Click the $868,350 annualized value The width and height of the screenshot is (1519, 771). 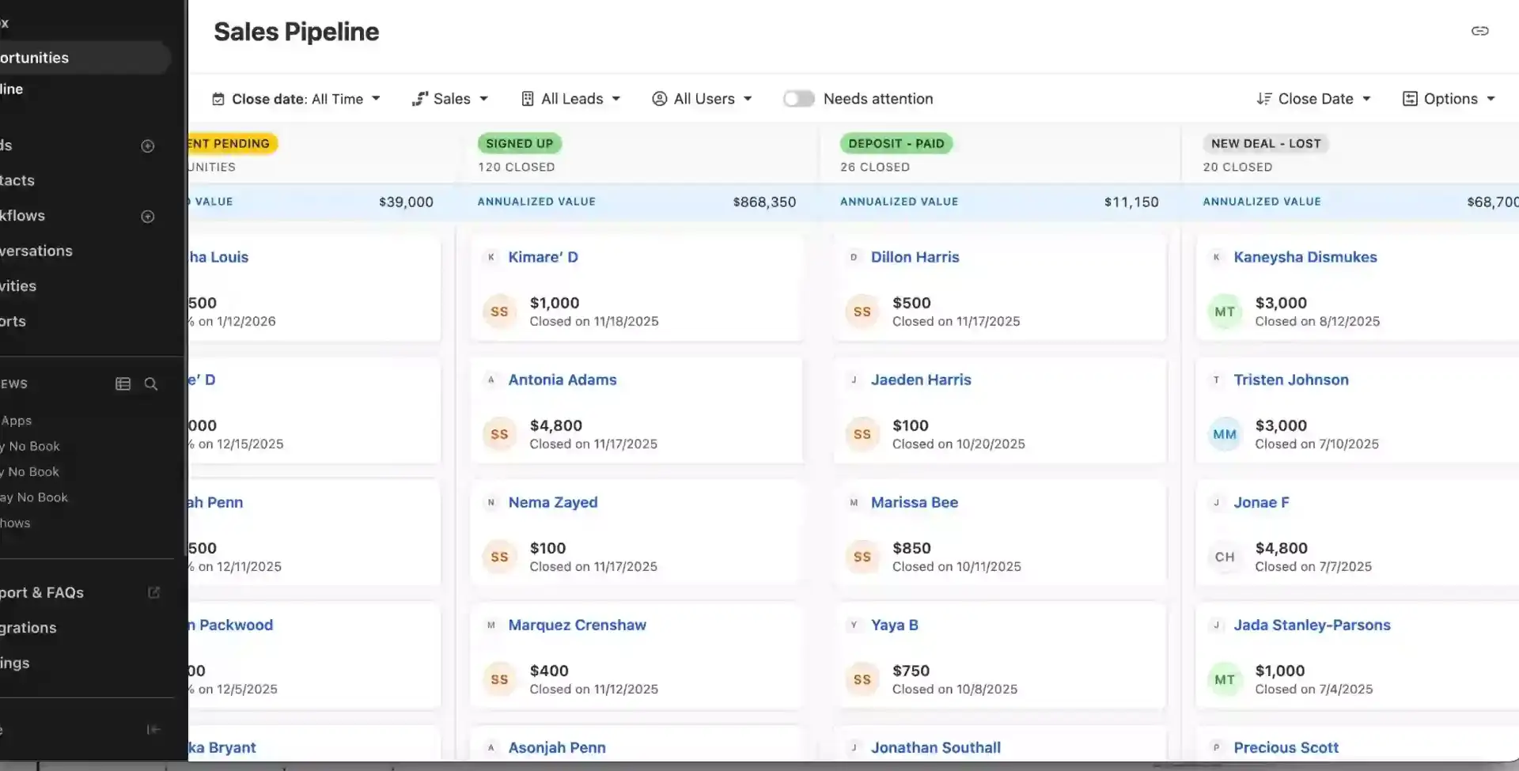(x=764, y=202)
